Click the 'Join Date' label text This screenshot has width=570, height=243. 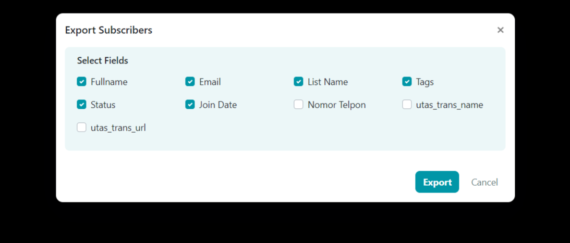coord(218,105)
